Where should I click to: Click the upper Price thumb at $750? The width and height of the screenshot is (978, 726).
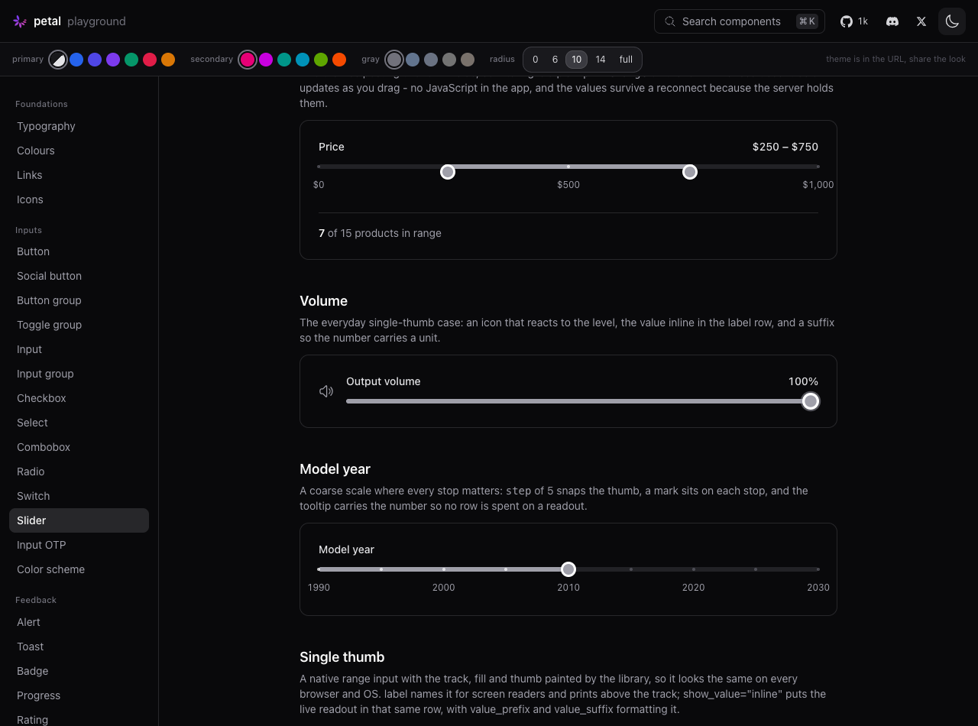tap(690, 172)
